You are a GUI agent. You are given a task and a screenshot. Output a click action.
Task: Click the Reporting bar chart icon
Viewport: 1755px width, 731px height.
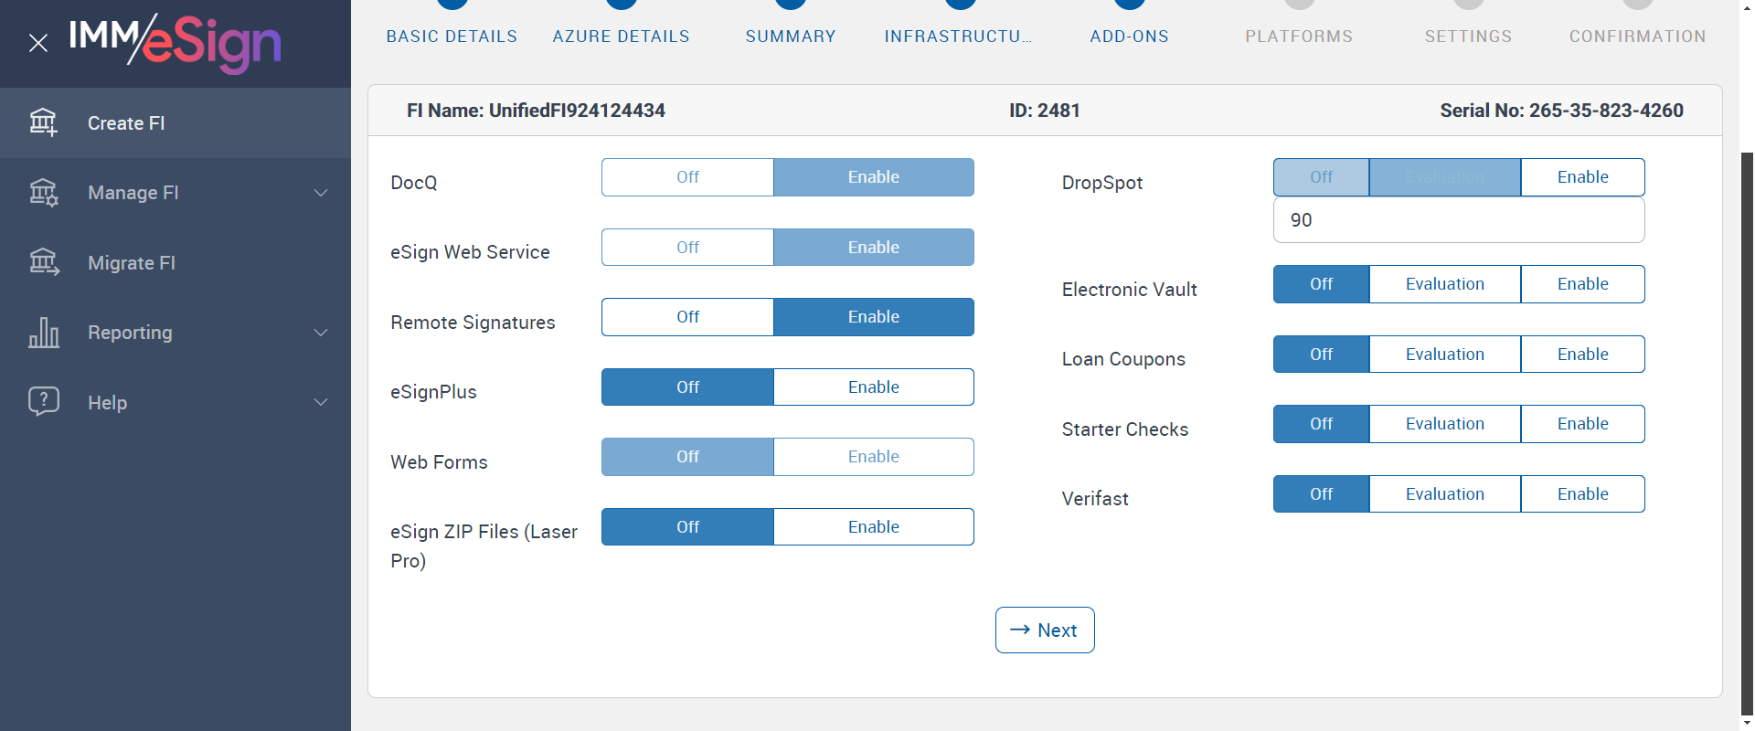click(x=44, y=333)
